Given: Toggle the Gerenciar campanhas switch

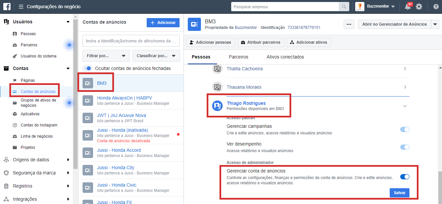Looking at the screenshot, I should click(x=405, y=129).
